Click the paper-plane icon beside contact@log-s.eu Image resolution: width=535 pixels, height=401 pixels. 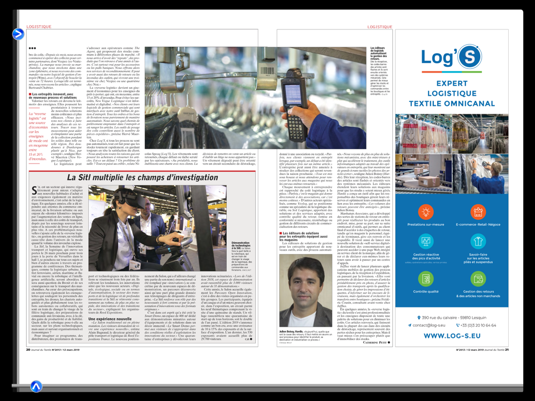click(409, 325)
